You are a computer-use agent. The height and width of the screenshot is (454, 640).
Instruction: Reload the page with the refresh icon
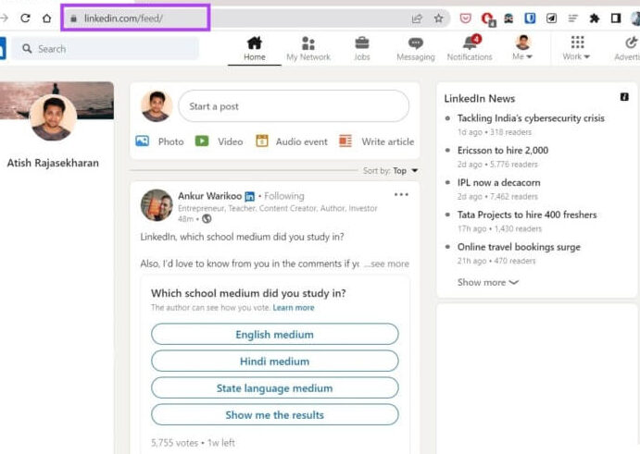[25, 18]
